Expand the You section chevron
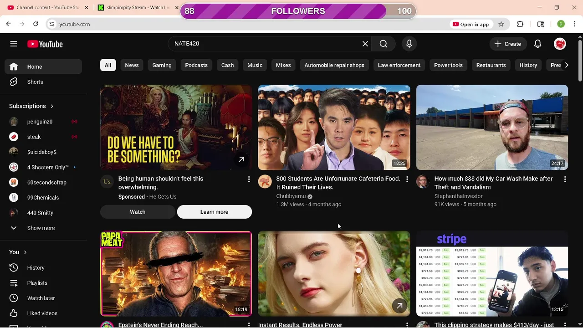Screen dimensions: 583x328 tap(25, 252)
